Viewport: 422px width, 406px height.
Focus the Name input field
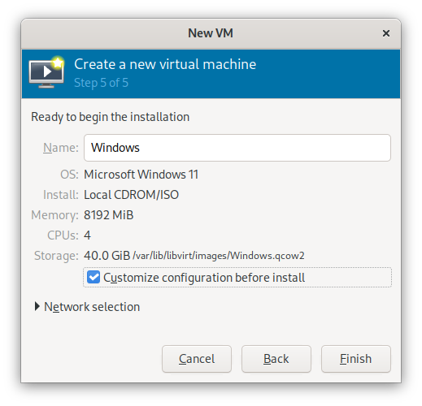[x=237, y=148]
